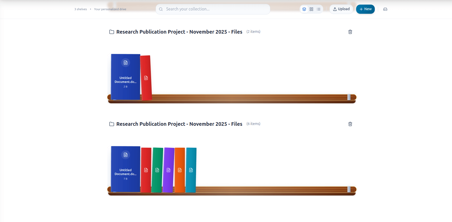Screen dimensions: 452x222
Task: Open the 2 B Untitled Document book
Action: pyautogui.click(x=126, y=77)
